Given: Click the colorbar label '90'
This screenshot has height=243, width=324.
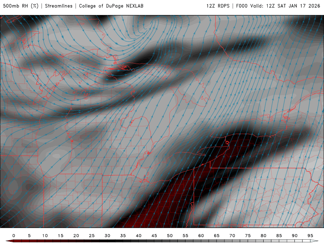Looking at the screenshot, I should pyautogui.click(x=295, y=236).
